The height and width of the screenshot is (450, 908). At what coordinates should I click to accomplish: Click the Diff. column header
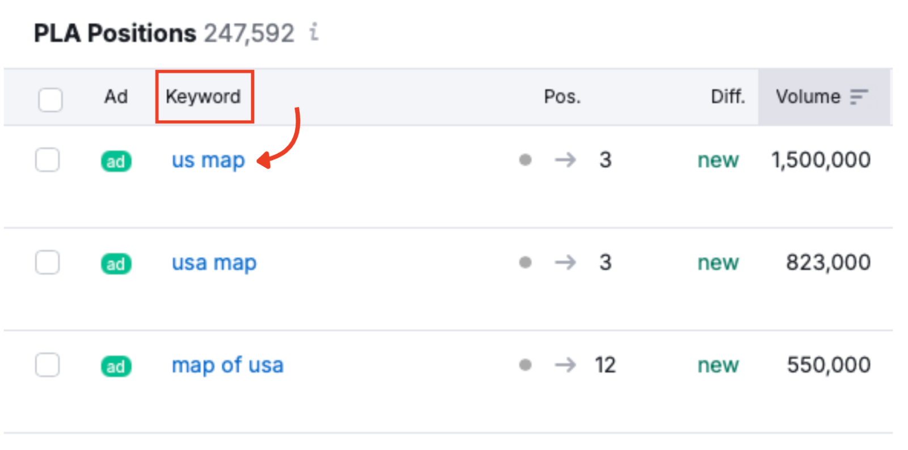pos(728,97)
